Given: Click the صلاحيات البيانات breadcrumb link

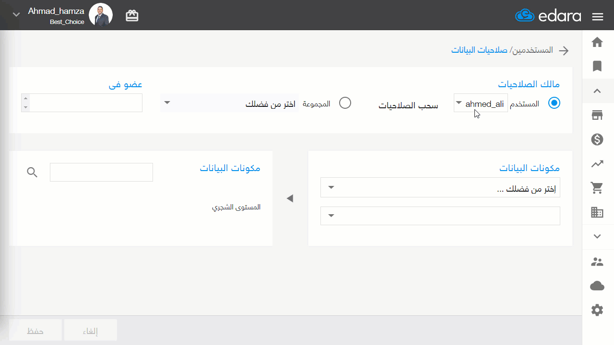Looking at the screenshot, I should 480,50.
